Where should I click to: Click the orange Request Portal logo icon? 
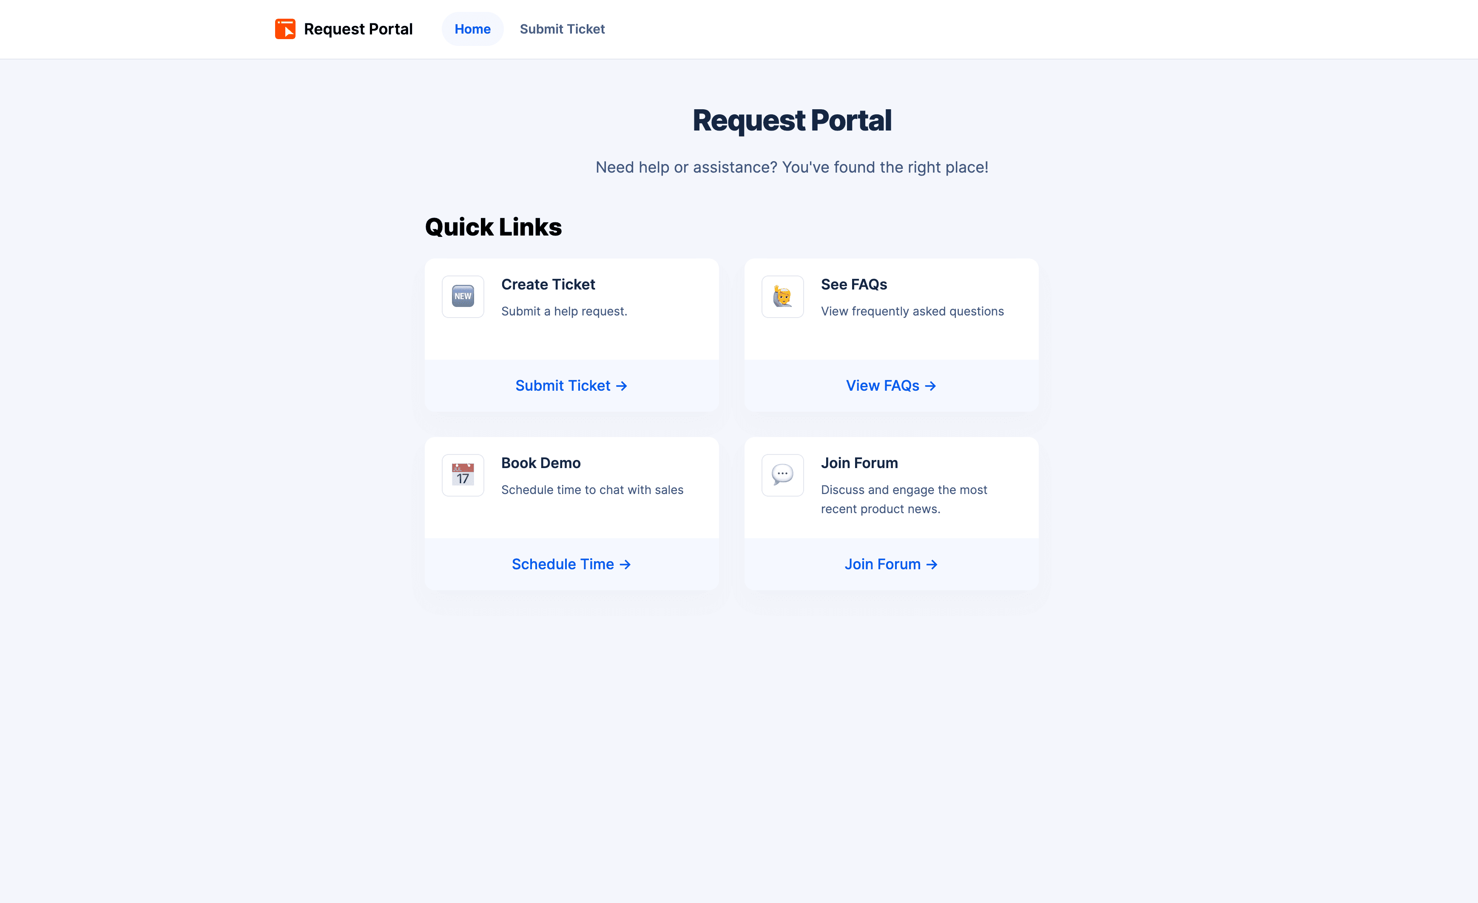pyautogui.click(x=285, y=29)
